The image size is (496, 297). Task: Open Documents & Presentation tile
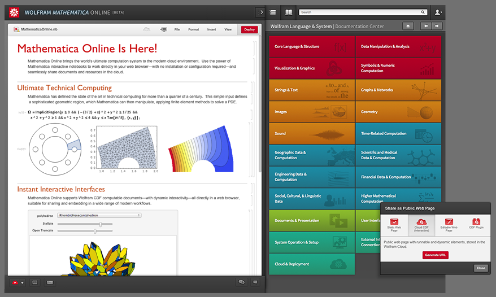[312, 221]
